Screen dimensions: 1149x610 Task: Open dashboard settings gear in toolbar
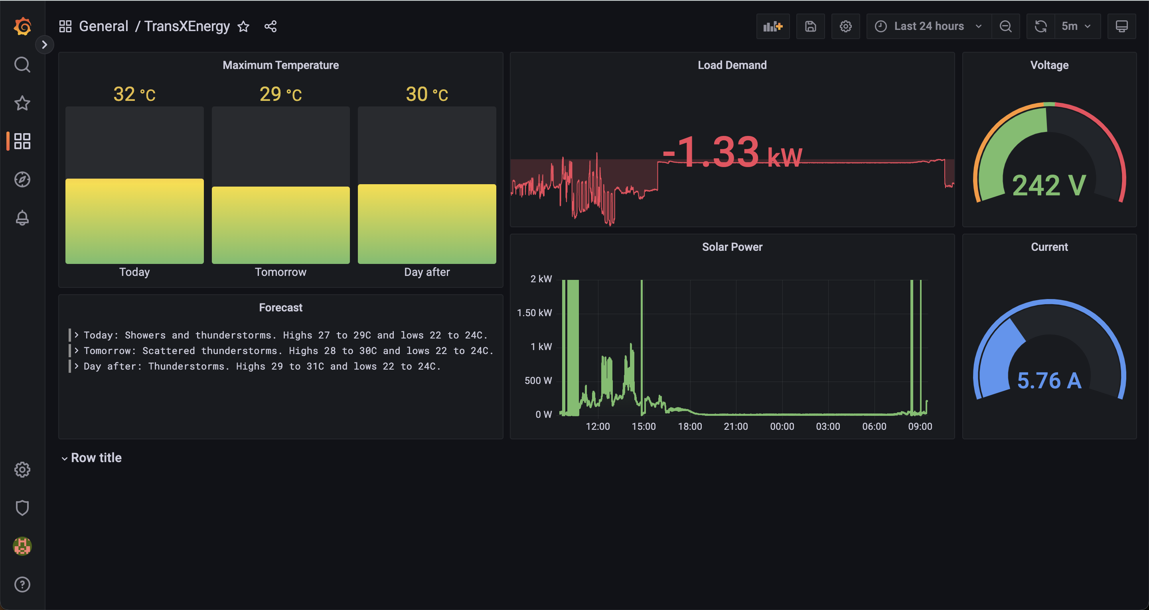tap(846, 26)
